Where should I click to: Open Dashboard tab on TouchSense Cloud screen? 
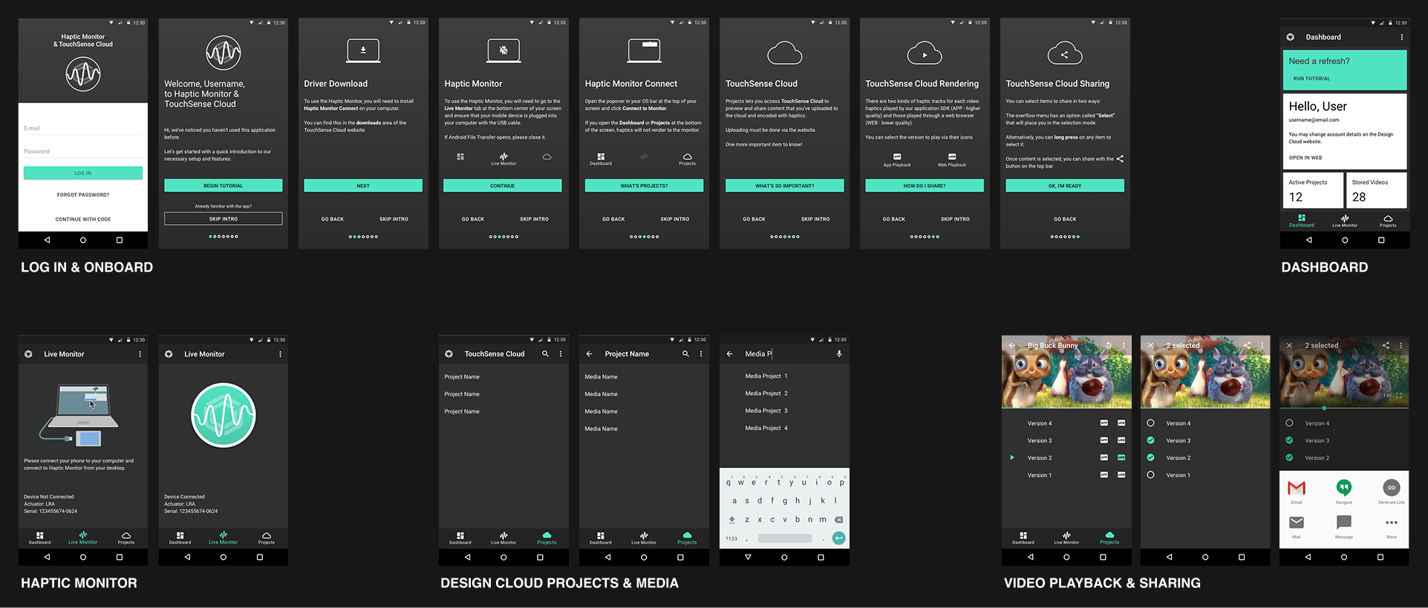click(460, 537)
